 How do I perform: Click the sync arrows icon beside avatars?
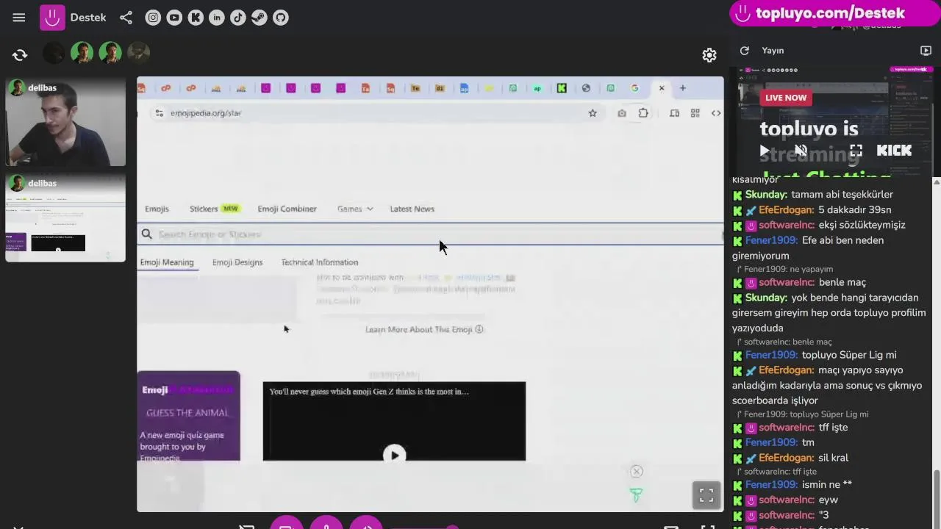[20, 54]
